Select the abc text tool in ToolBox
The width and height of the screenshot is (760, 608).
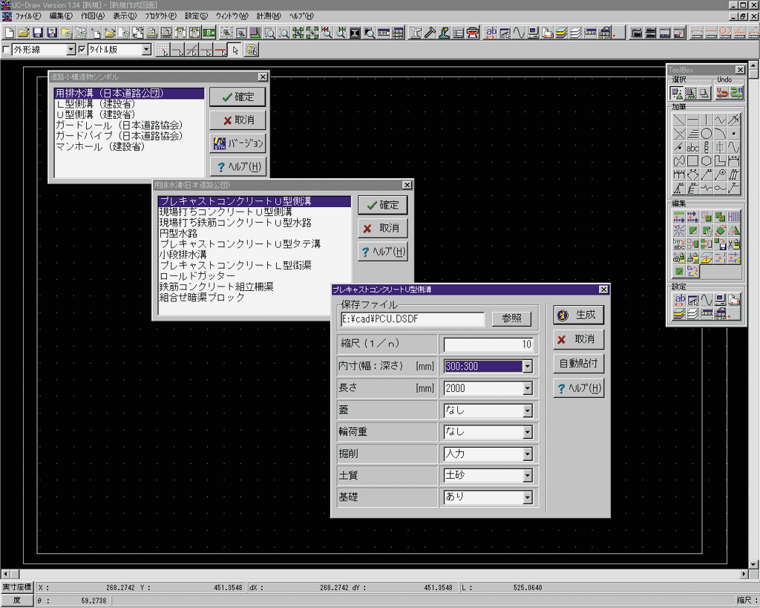tap(692, 148)
